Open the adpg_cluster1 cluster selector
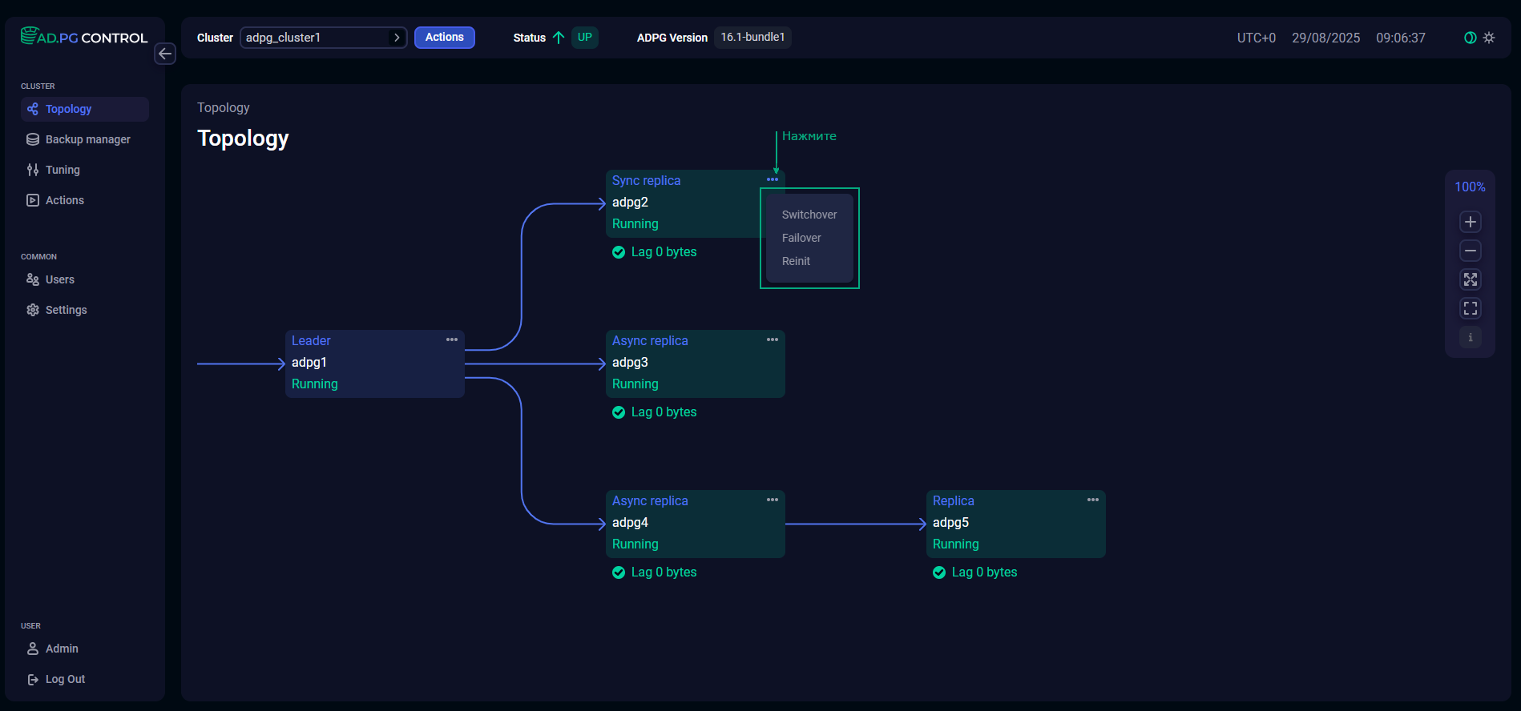The height and width of the screenshot is (711, 1521). coord(323,38)
